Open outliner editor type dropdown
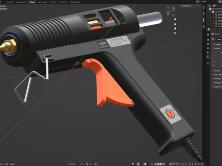Viewport: 222px width, 166px height. pyautogui.click(x=210, y=6)
